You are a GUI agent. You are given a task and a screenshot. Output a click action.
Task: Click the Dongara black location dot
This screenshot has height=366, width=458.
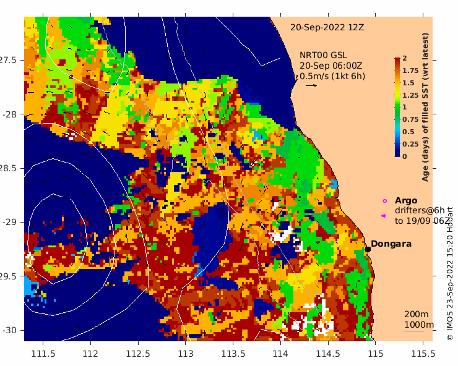368,249
